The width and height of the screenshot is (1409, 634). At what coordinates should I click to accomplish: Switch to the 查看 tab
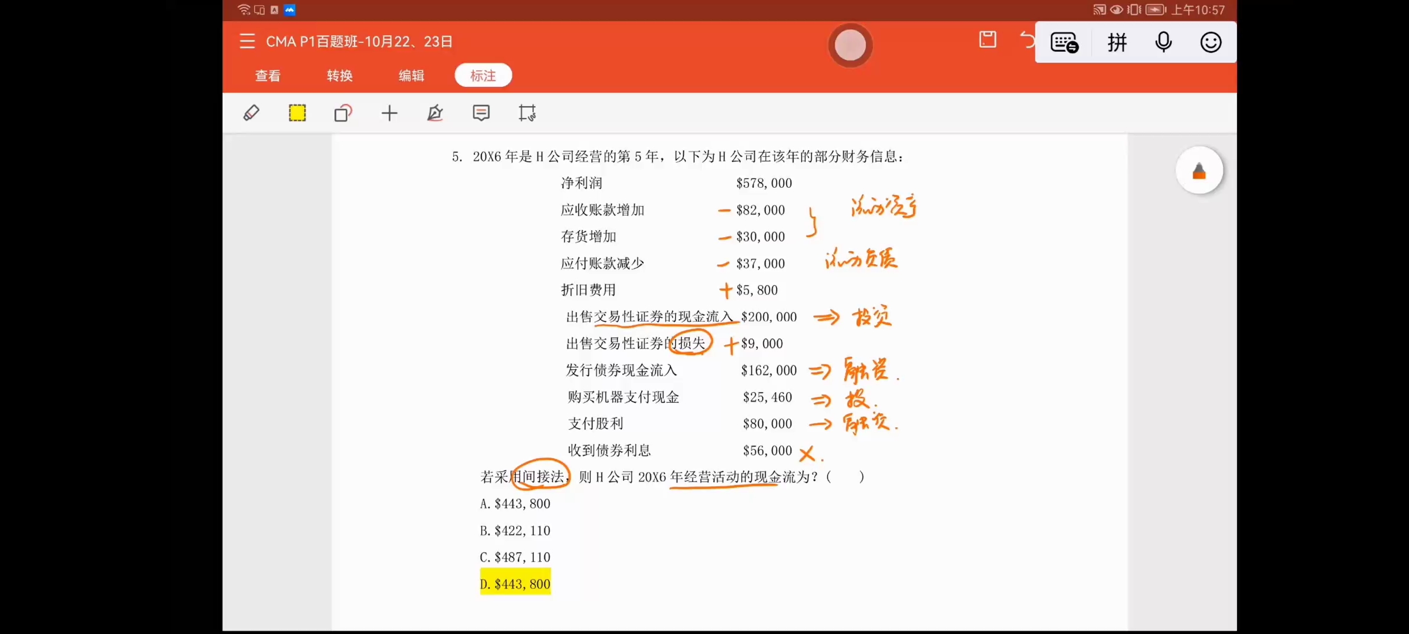tap(268, 76)
